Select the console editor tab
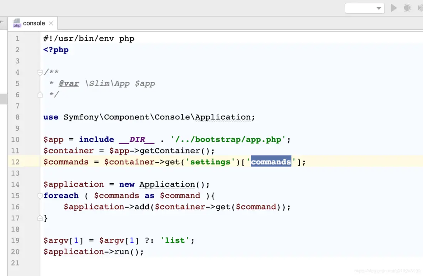 pos(33,23)
